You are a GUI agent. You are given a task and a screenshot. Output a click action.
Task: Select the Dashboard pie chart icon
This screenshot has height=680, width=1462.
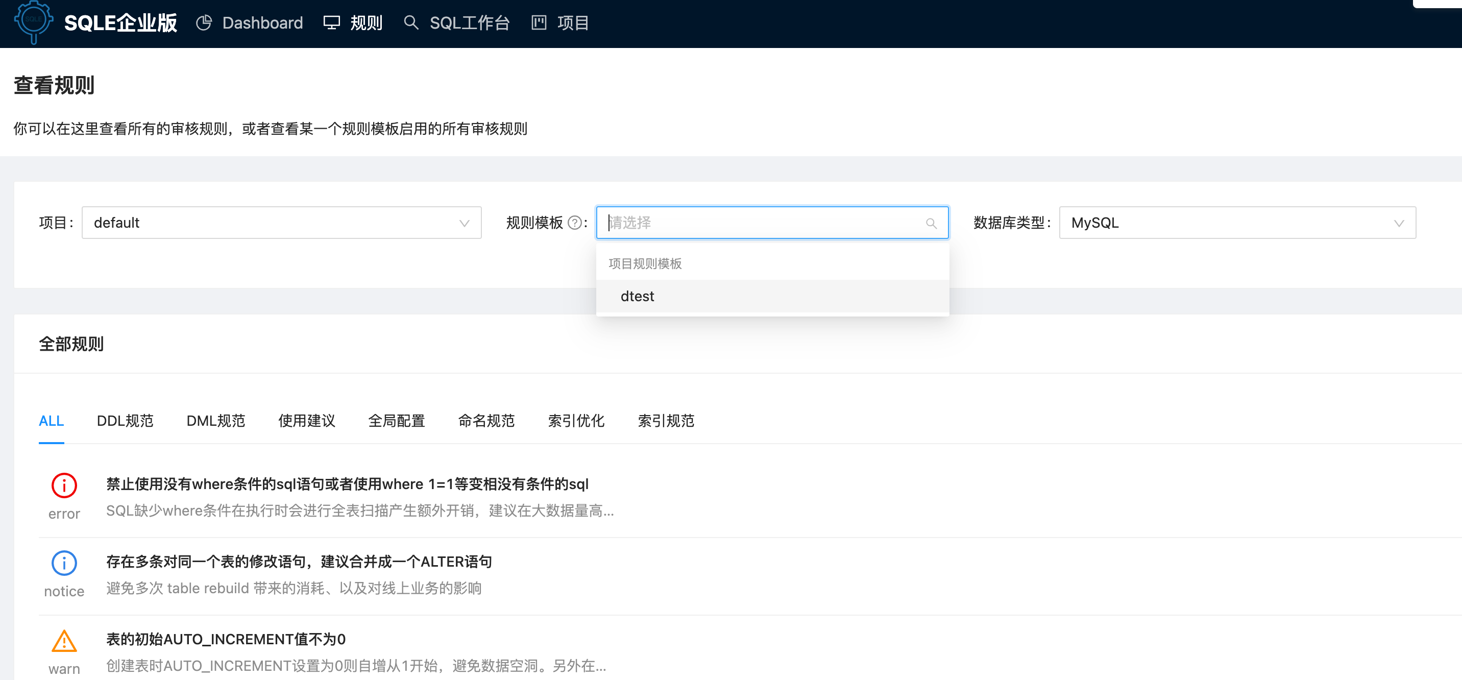(204, 22)
